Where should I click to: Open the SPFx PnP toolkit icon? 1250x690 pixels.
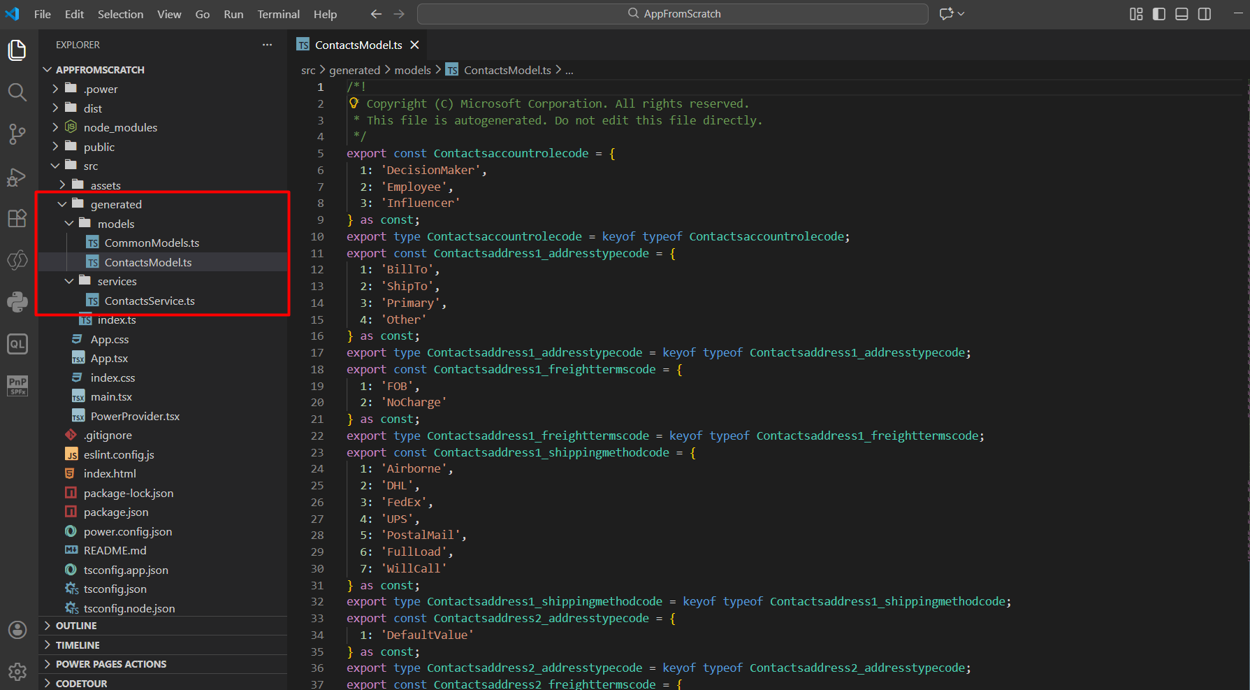[17, 385]
